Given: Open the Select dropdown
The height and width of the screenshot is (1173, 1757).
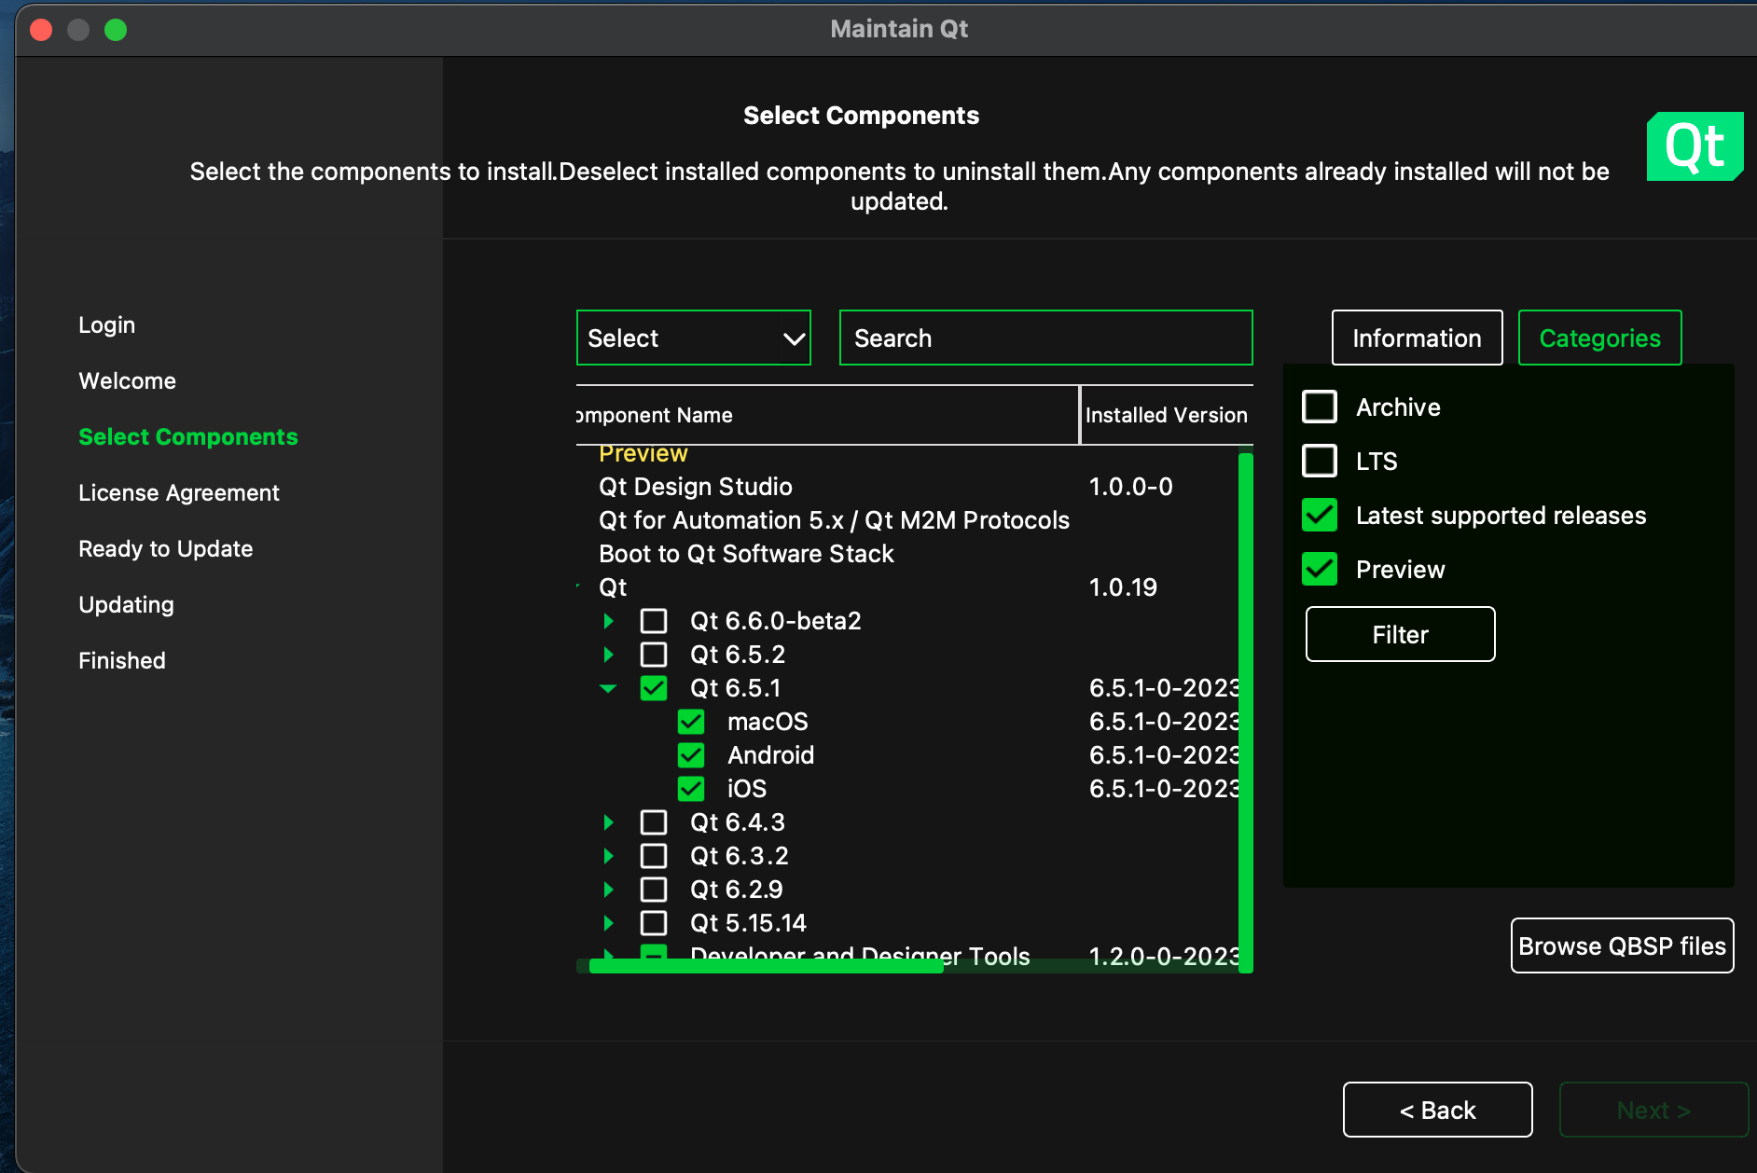Looking at the screenshot, I should 694,338.
